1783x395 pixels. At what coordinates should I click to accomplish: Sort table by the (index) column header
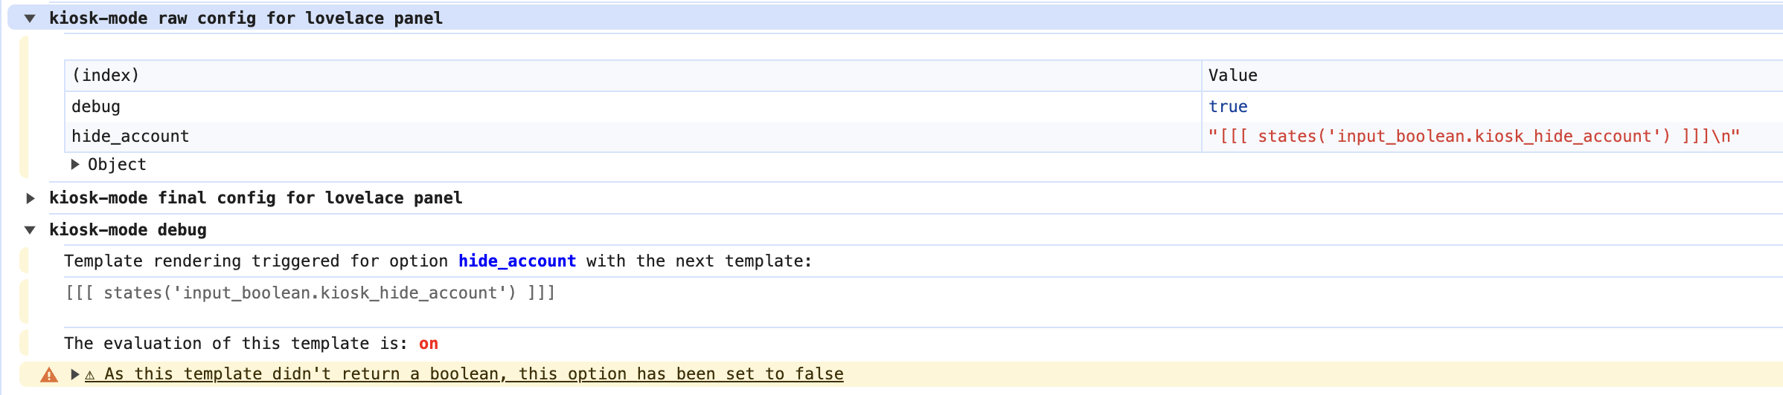click(x=106, y=76)
